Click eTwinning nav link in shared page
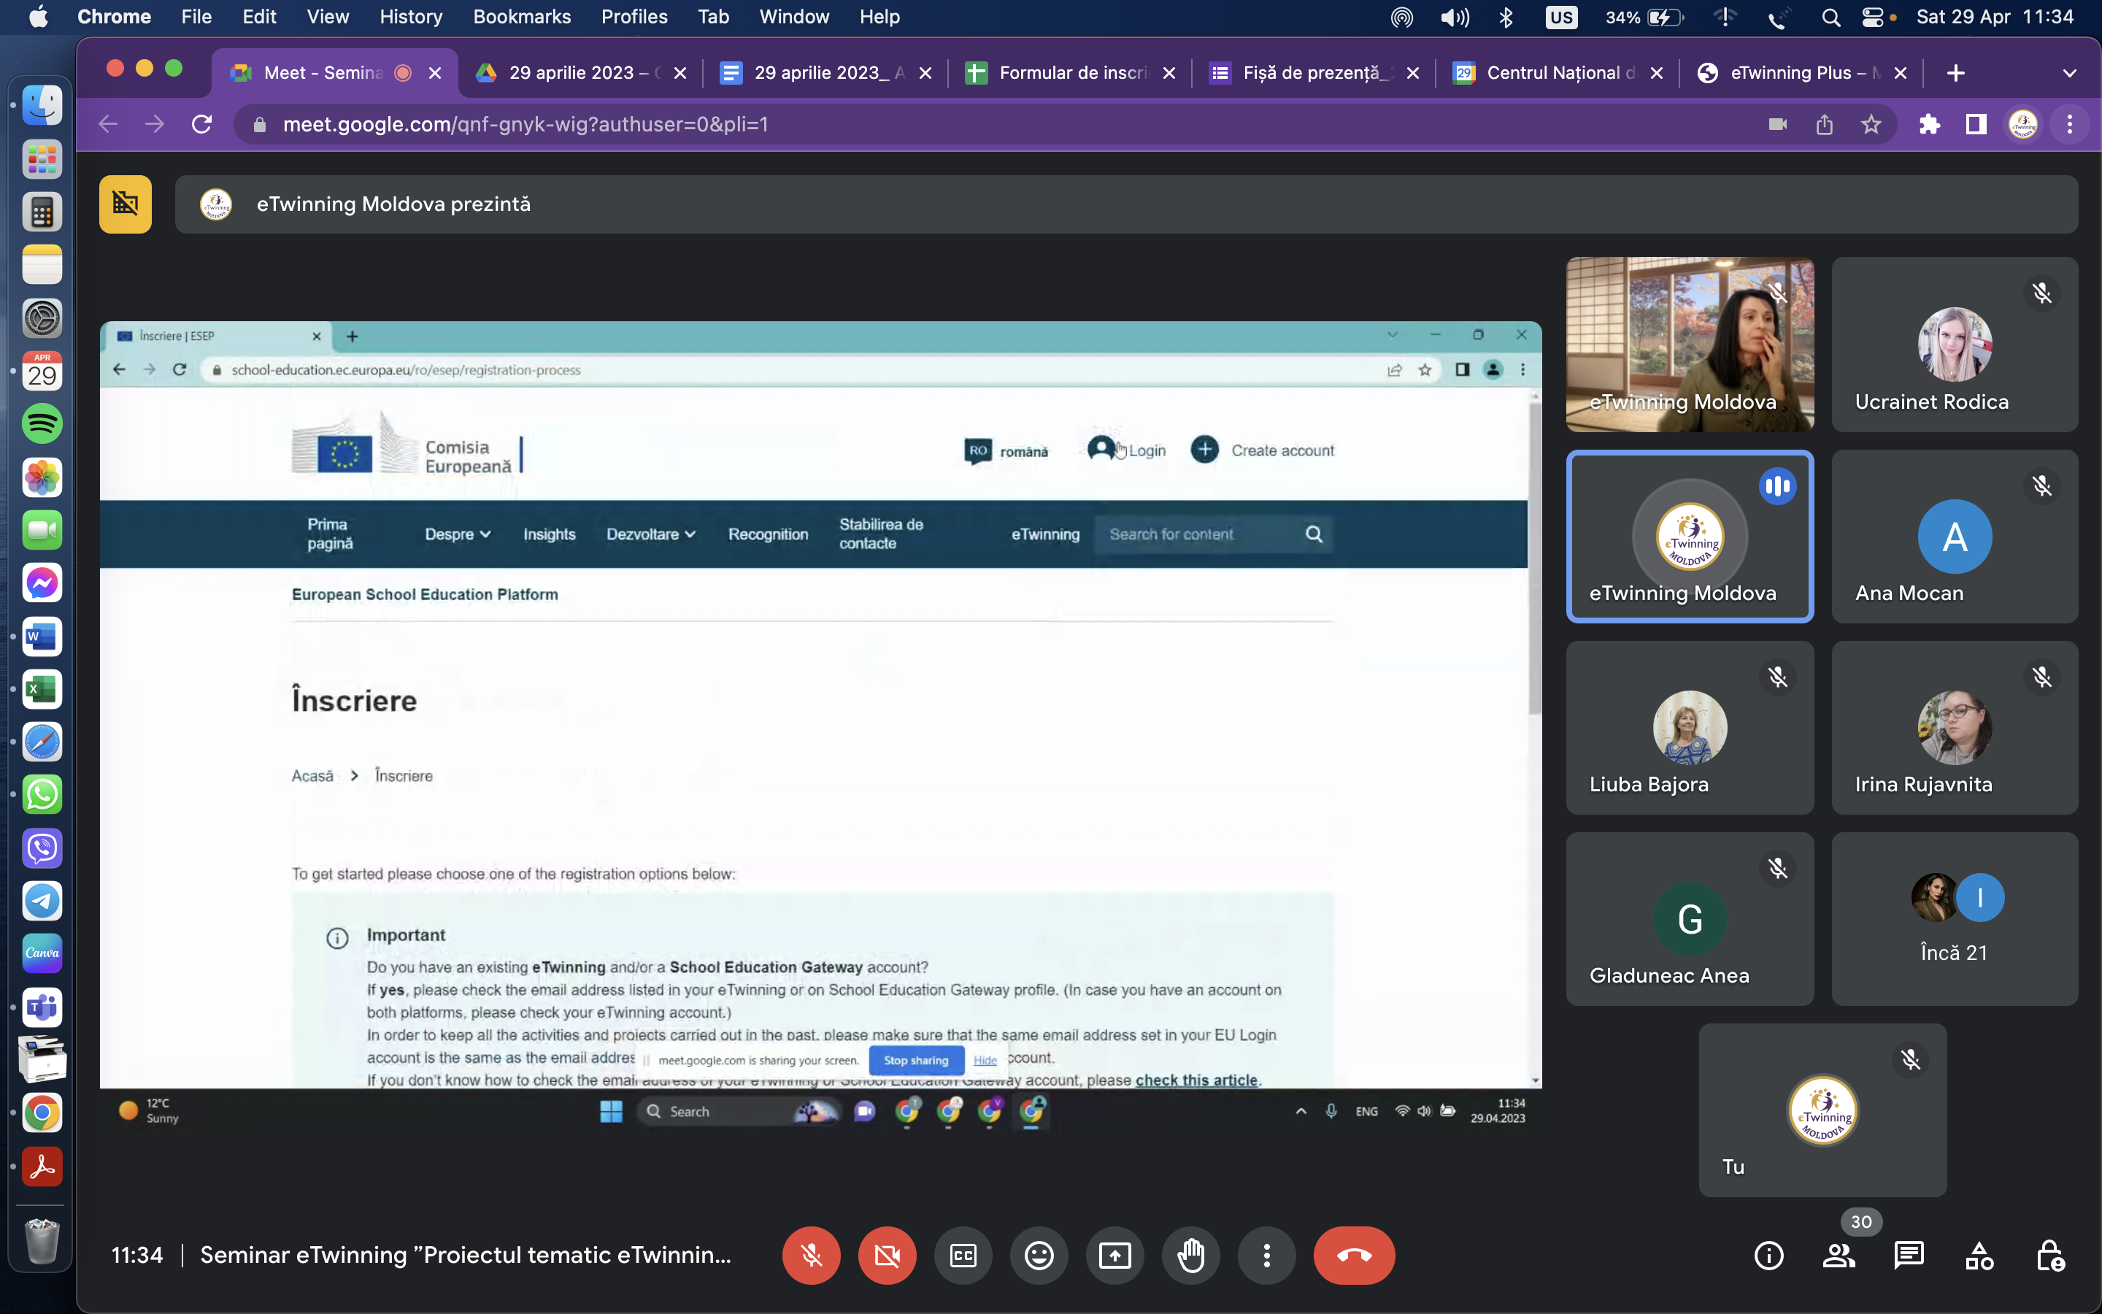2102x1314 pixels. coord(1045,534)
